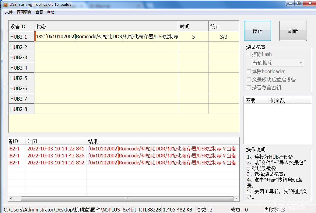
Task: Click the time value 5 for HUB2-1
Action: pos(193,37)
